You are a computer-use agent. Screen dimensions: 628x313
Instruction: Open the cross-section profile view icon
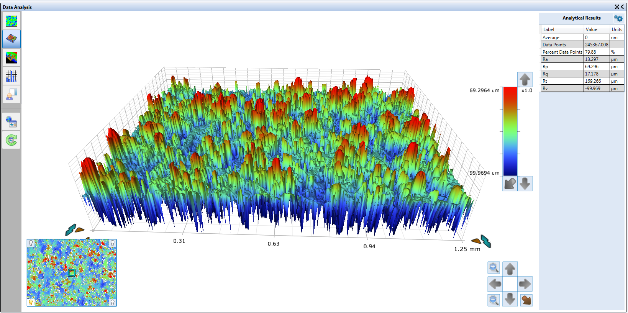11,57
